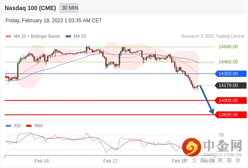
Task: Click the 'MA 50' legend label
Action: tap(80, 37)
